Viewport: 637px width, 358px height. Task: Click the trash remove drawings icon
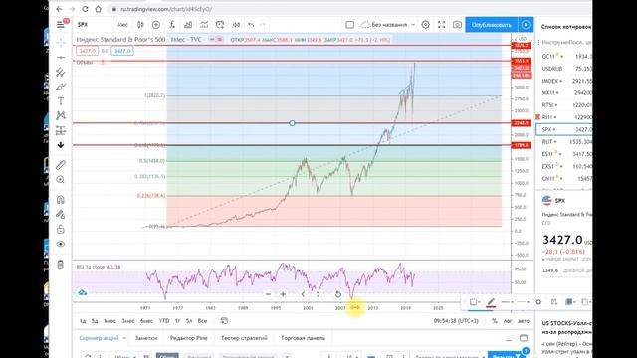pos(61,264)
